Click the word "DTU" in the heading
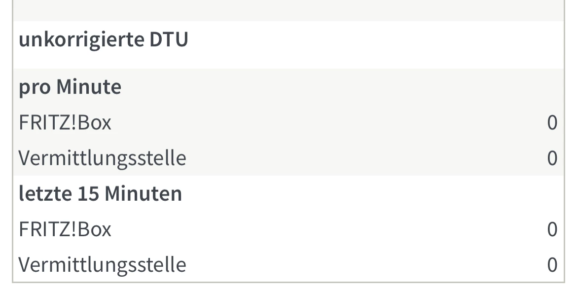This screenshot has height=291, width=577. tap(169, 40)
